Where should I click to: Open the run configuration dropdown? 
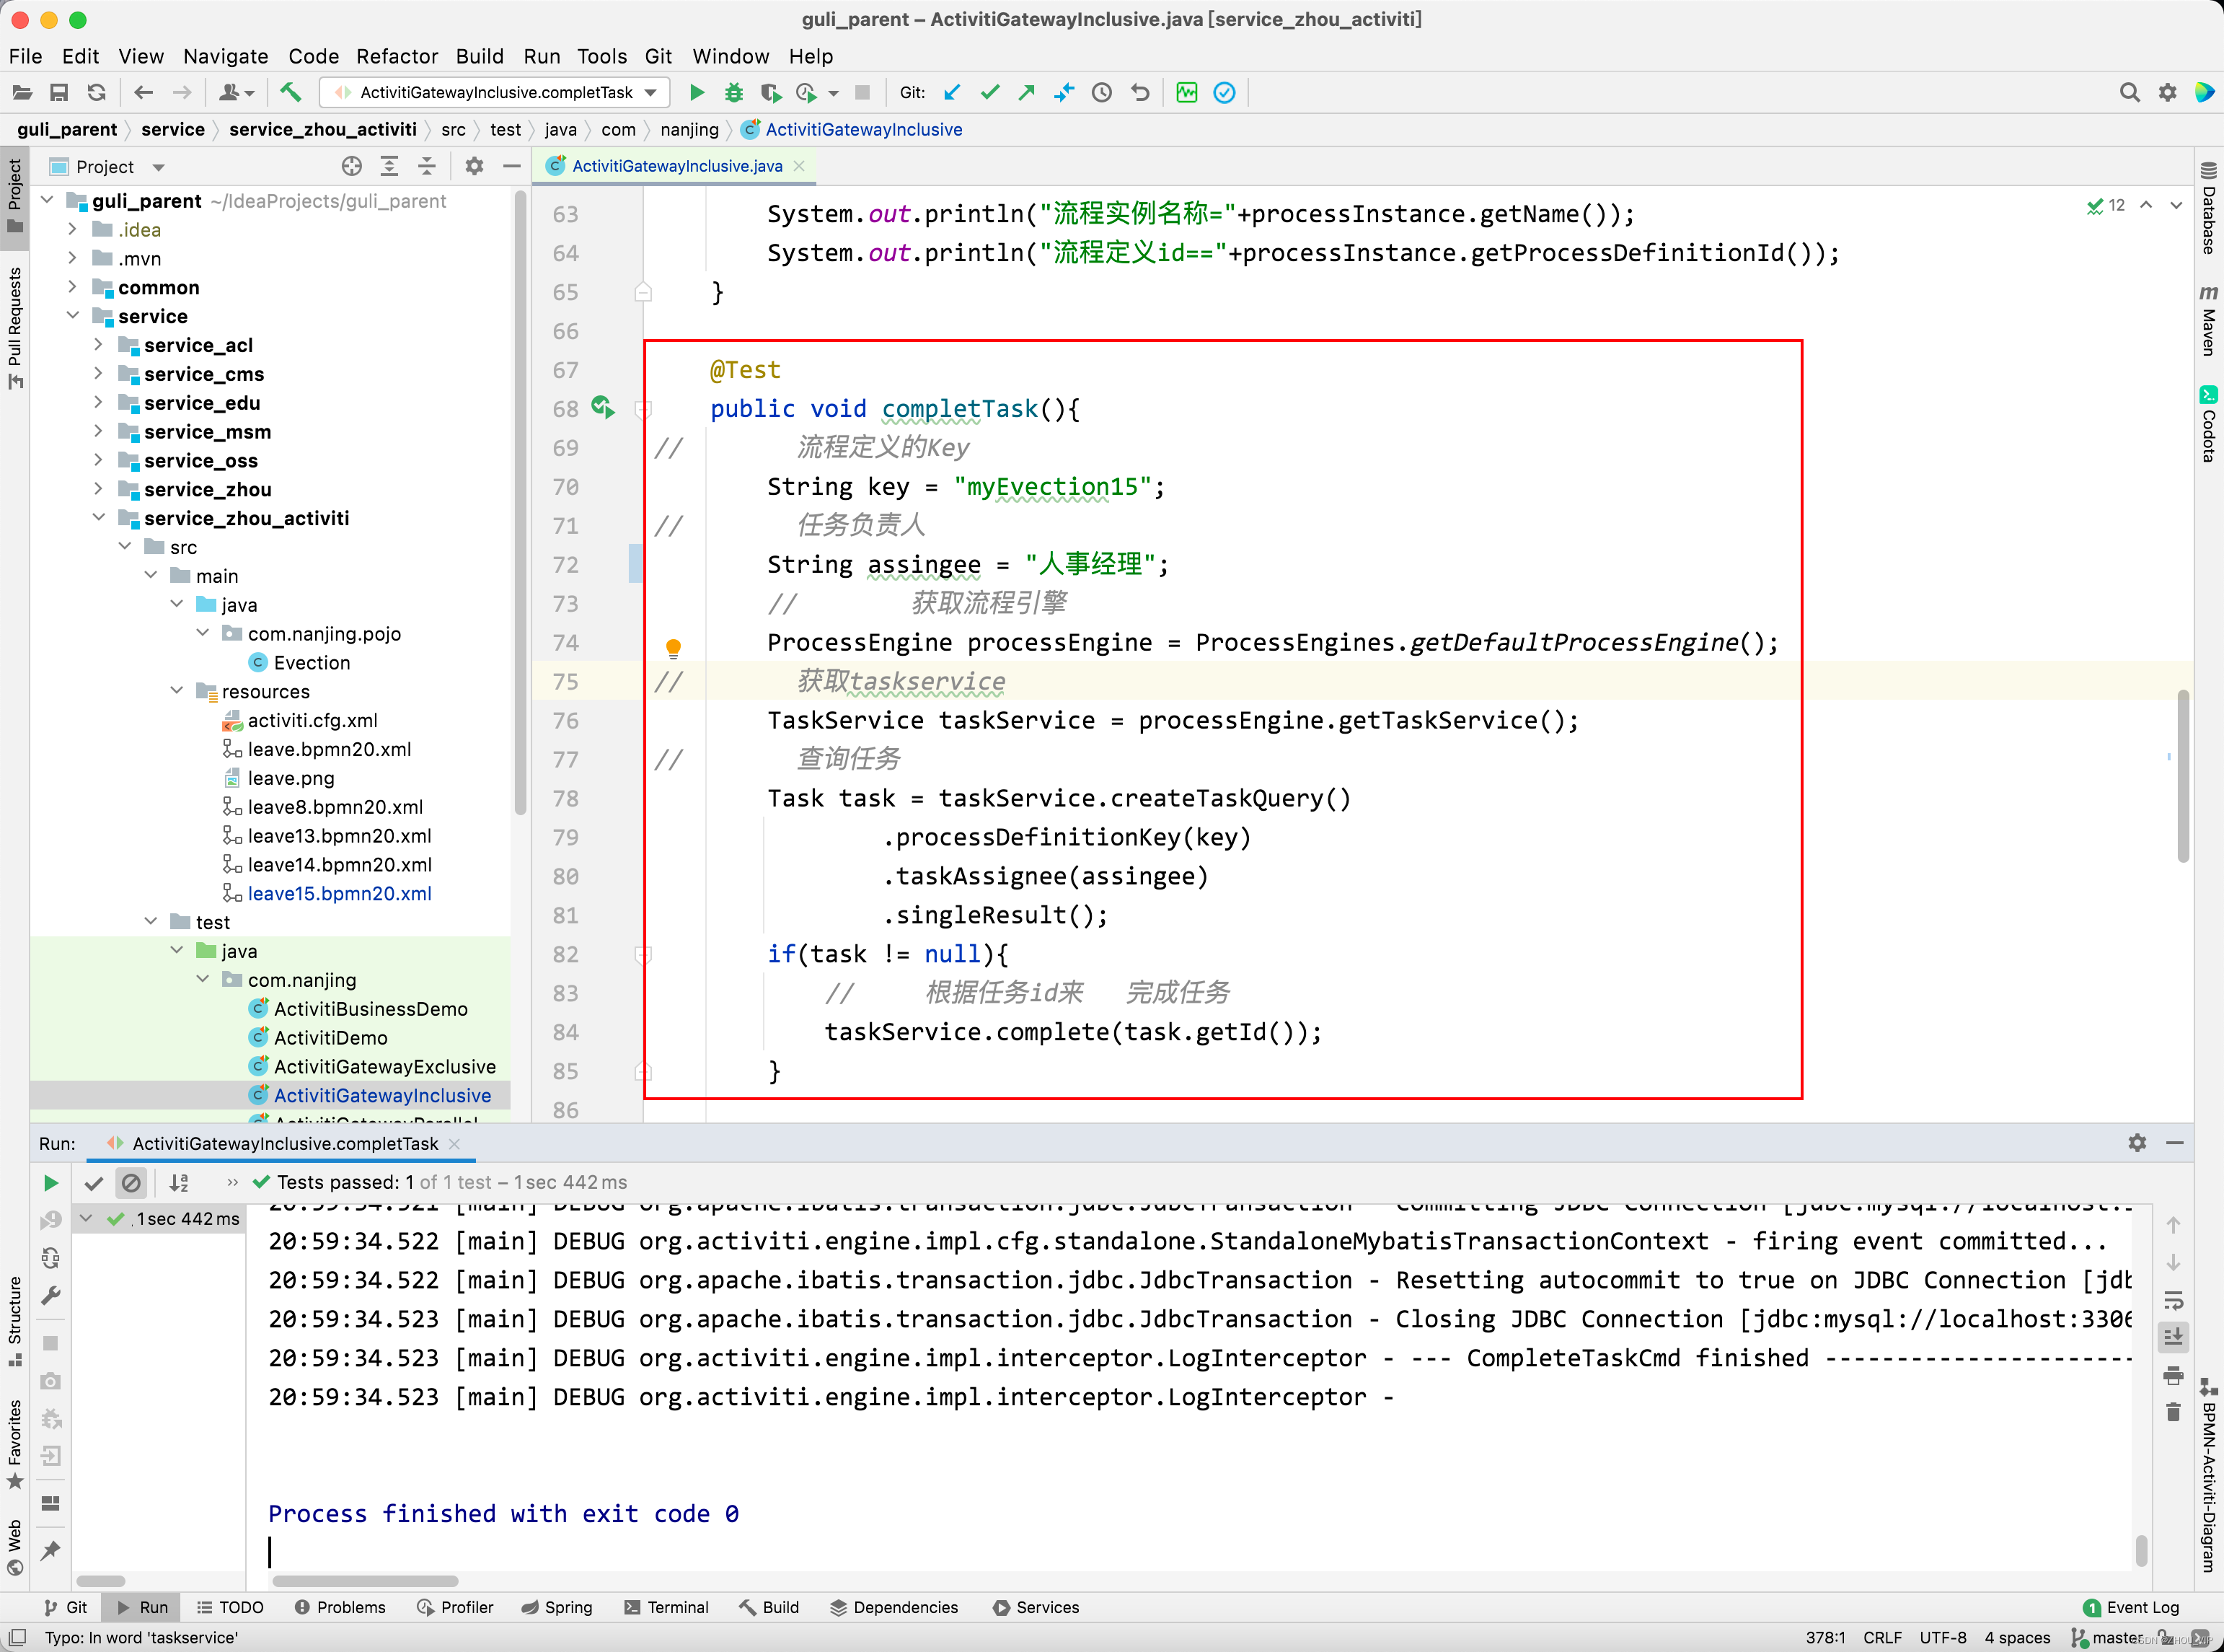coord(650,93)
